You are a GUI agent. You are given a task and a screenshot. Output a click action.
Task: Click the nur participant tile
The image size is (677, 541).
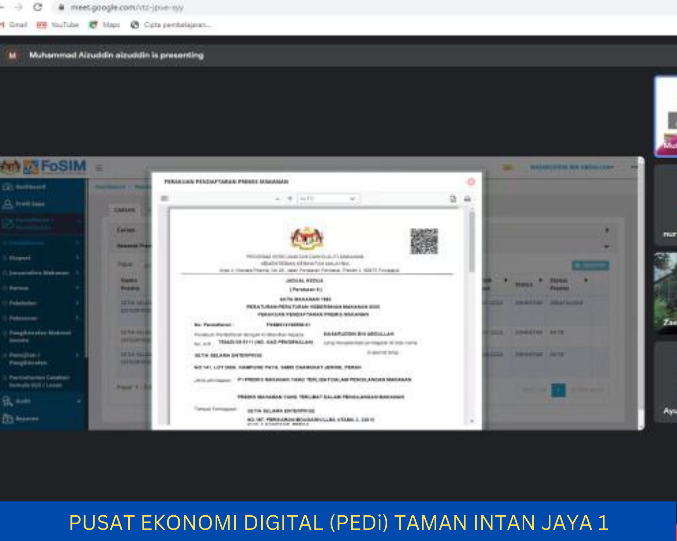tap(665, 205)
